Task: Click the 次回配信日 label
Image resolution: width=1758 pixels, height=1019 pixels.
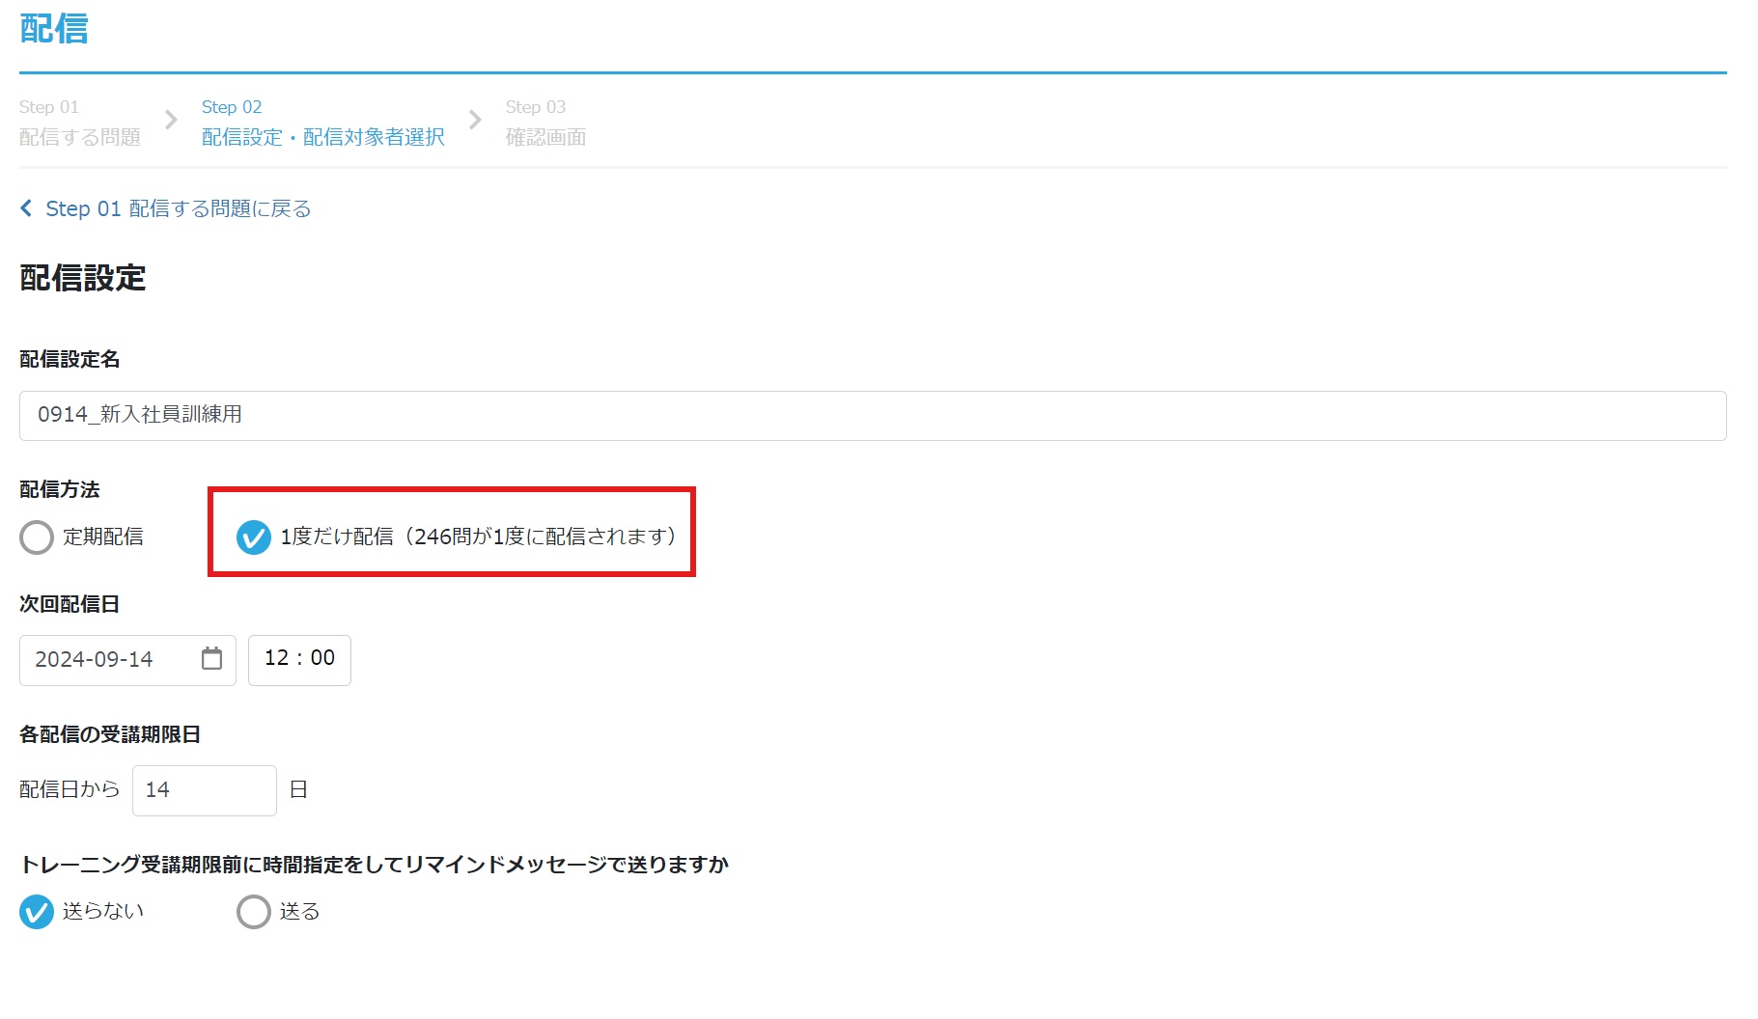Action: [70, 604]
